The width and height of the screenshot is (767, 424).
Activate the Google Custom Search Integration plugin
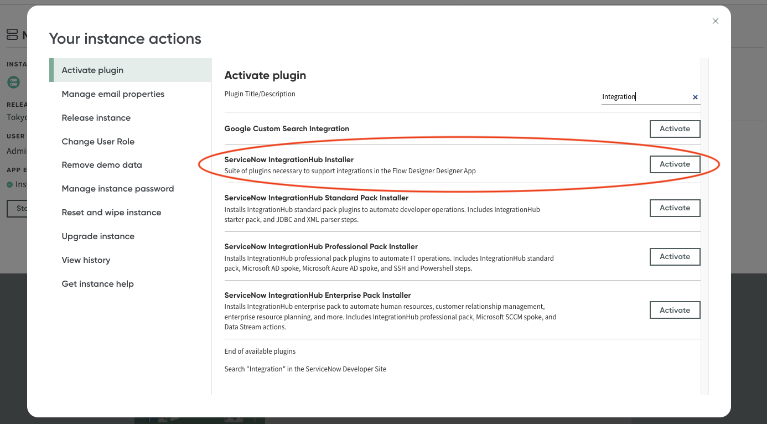[675, 128]
